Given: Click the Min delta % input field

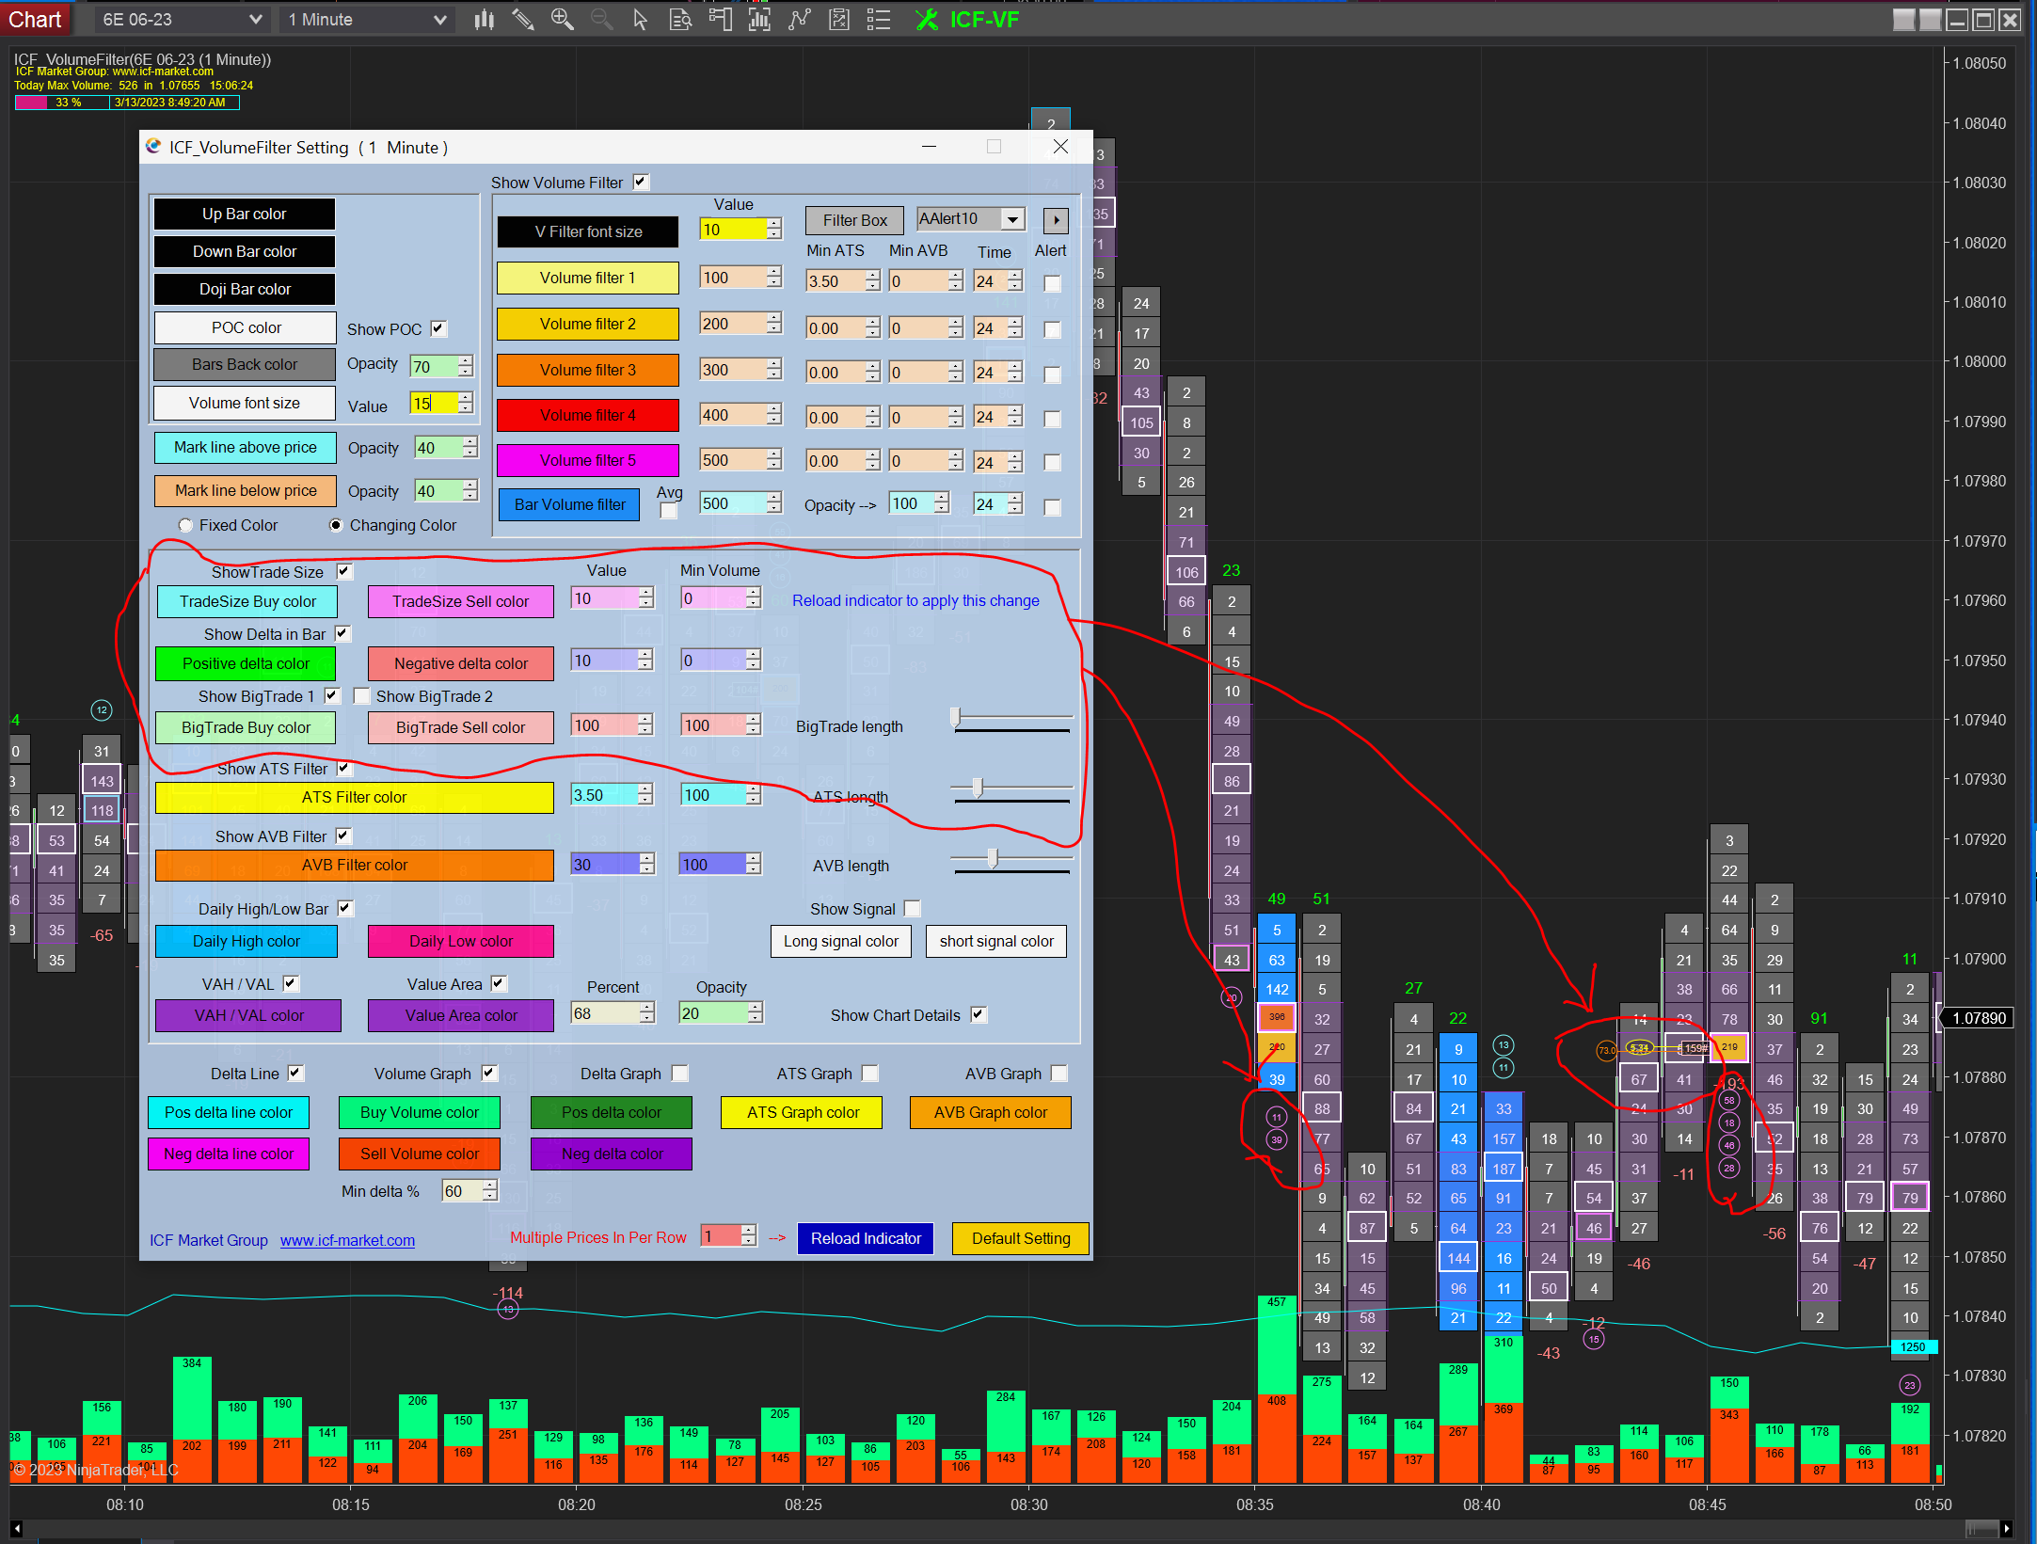Looking at the screenshot, I should tap(461, 1191).
